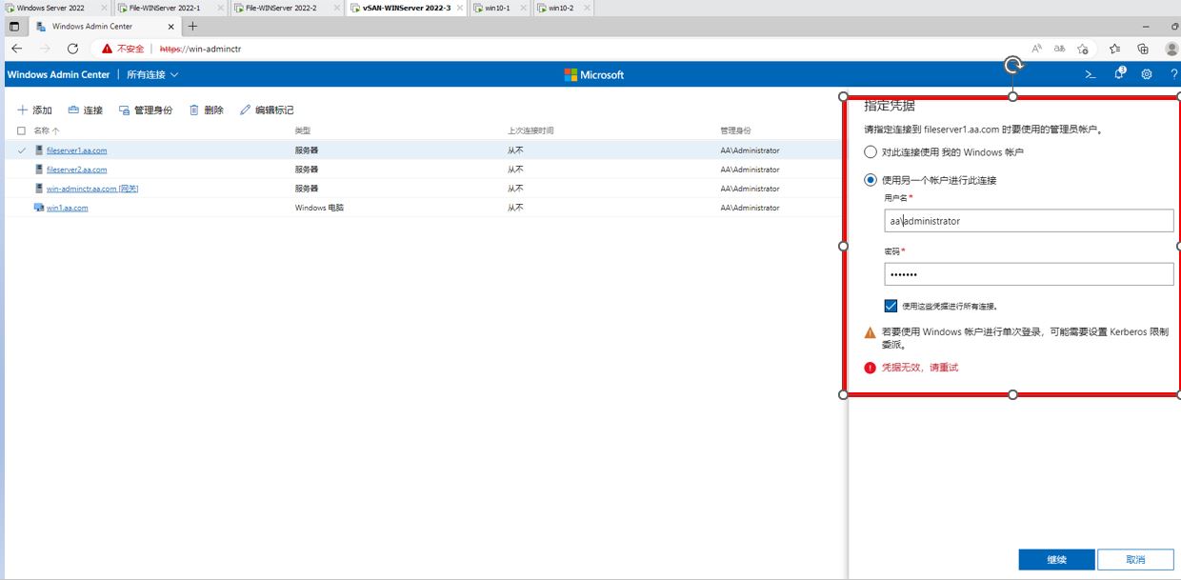
Task: Switch to the vSAN-WINServer 2022-3 tab
Action: point(404,8)
